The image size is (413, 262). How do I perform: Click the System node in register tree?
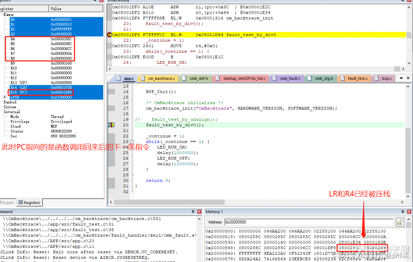click(x=10, y=107)
